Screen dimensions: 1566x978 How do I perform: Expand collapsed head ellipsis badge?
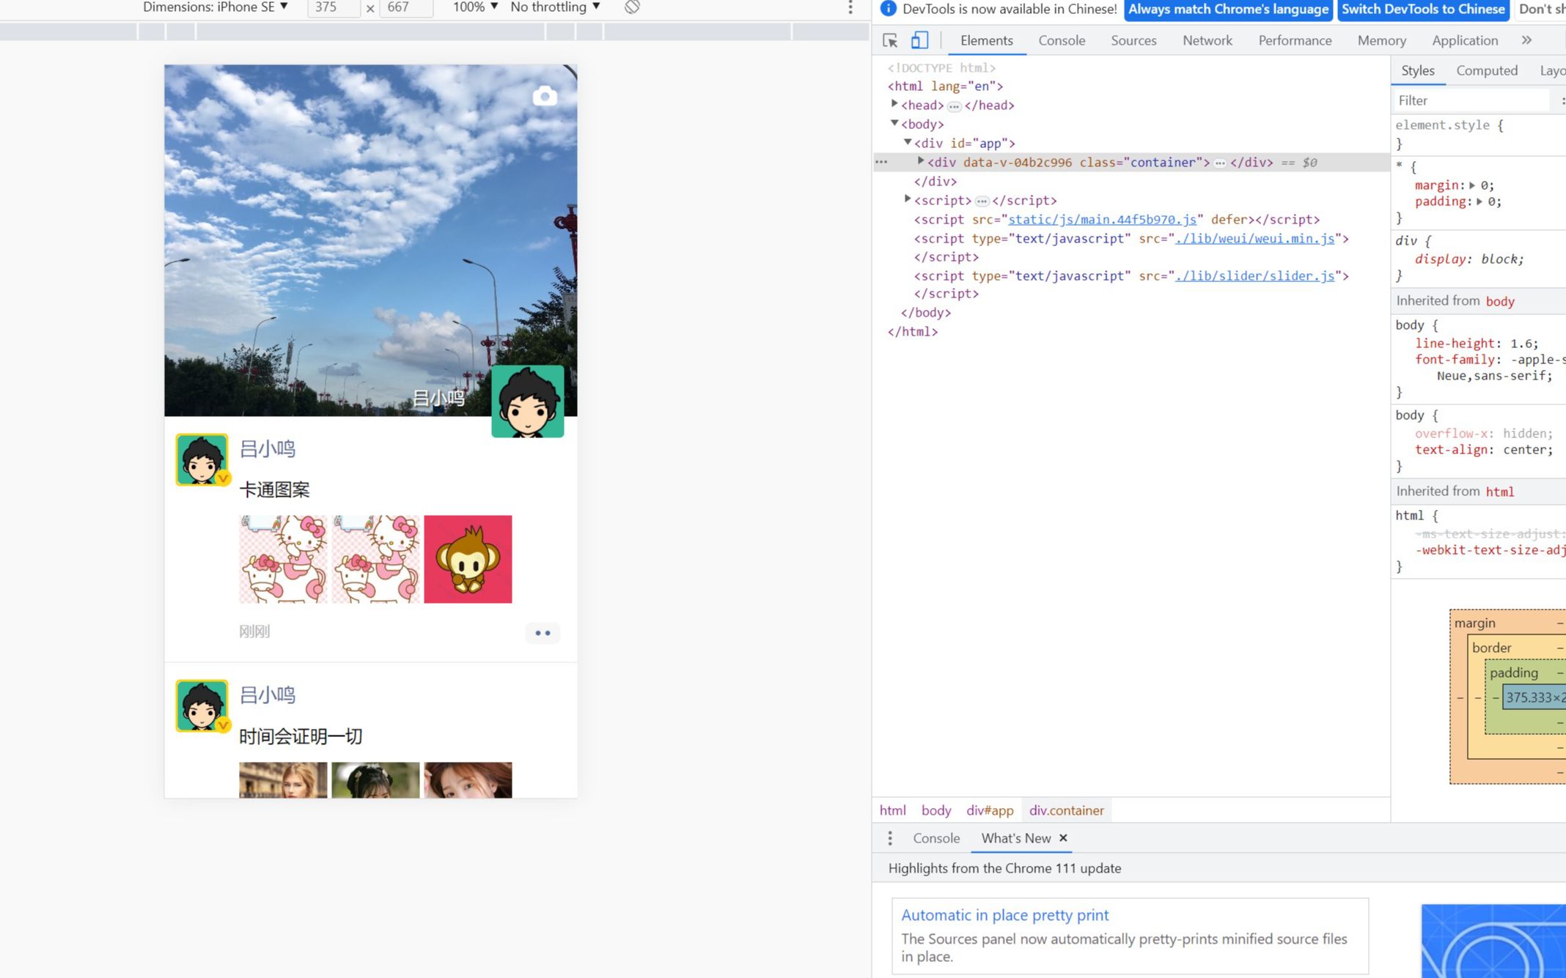click(954, 106)
